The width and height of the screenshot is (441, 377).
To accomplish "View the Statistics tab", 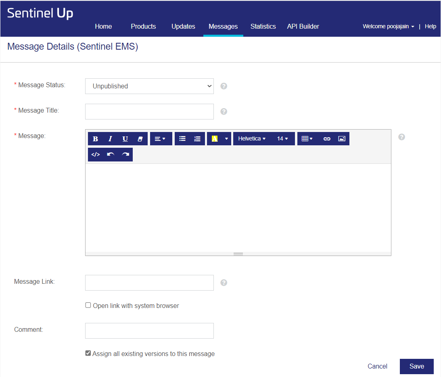I will (263, 27).
